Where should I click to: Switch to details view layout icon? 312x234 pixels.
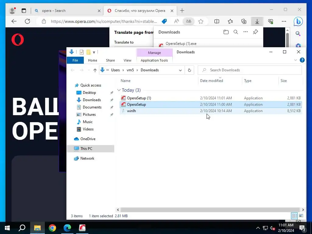295,216
